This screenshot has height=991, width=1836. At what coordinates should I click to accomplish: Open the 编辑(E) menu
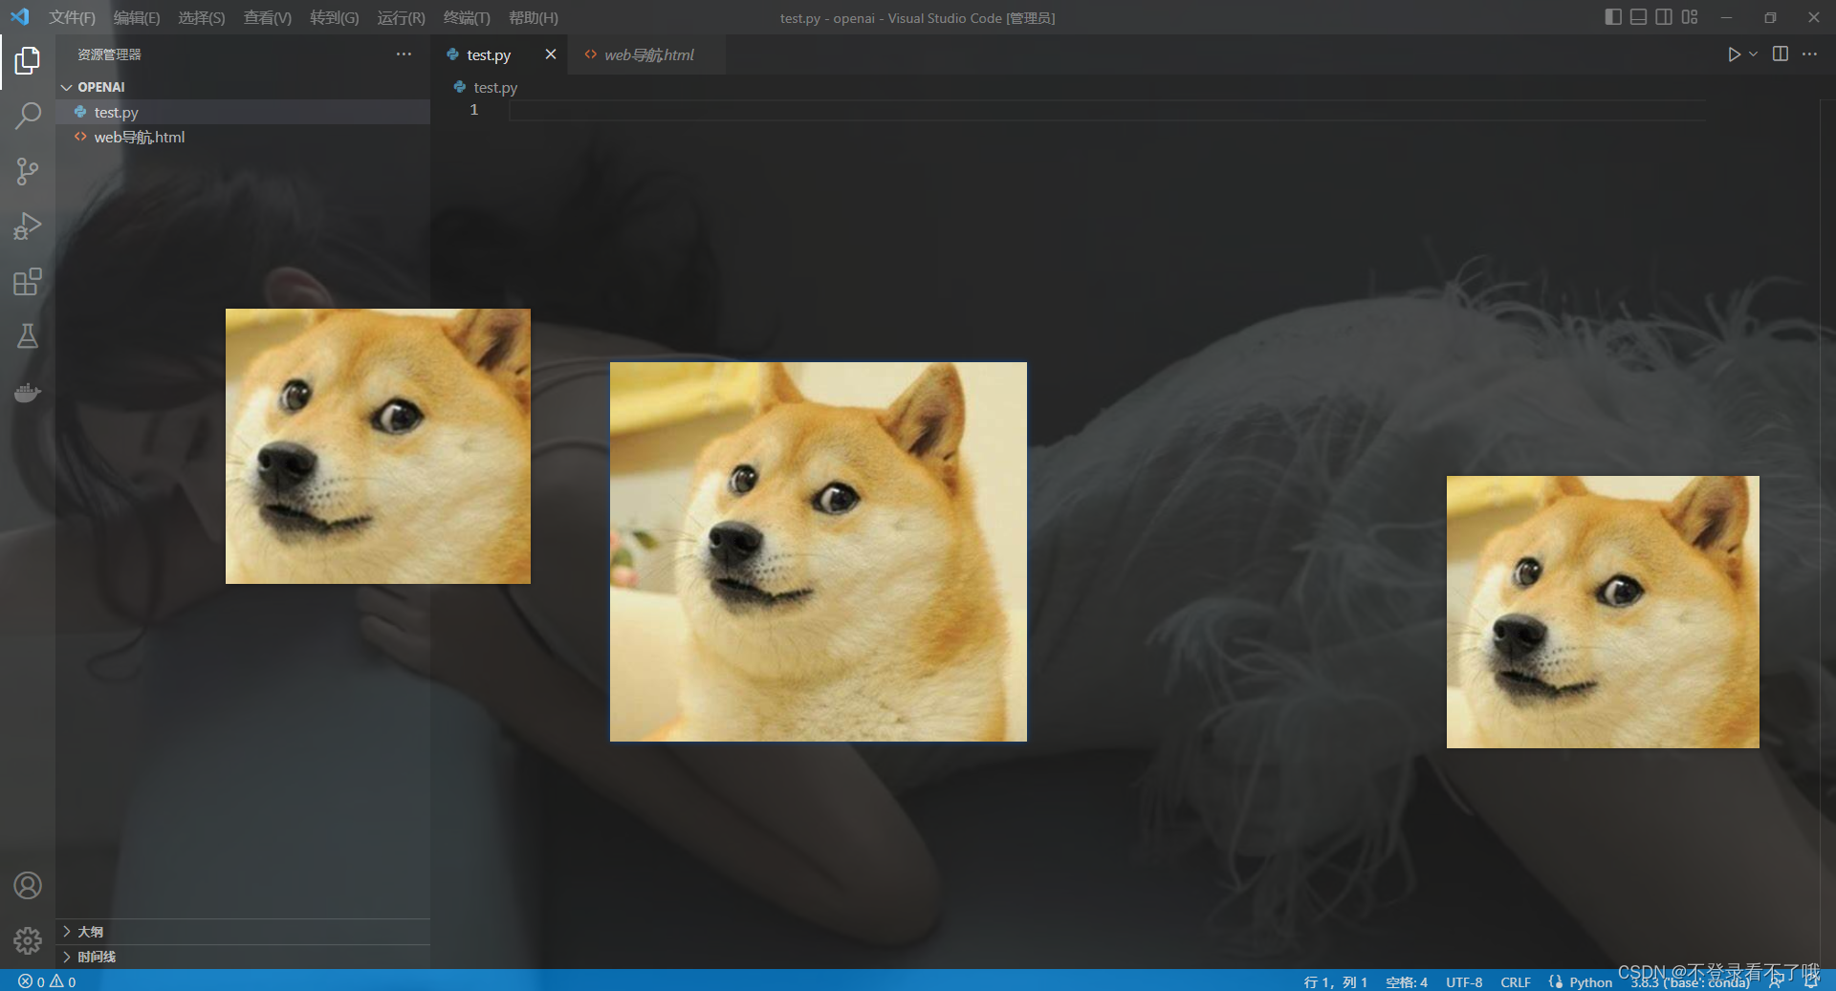pyautogui.click(x=137, y=18)
